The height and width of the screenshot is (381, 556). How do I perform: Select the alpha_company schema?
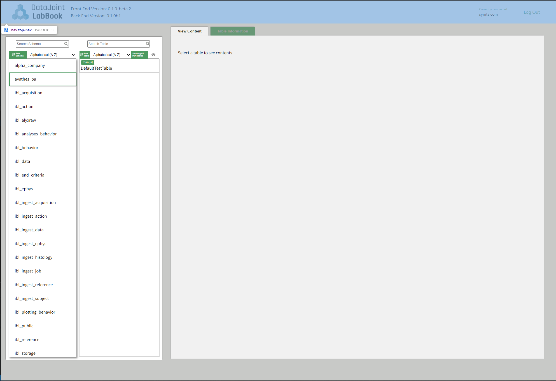pyautogui.click(x=43, y=65)
